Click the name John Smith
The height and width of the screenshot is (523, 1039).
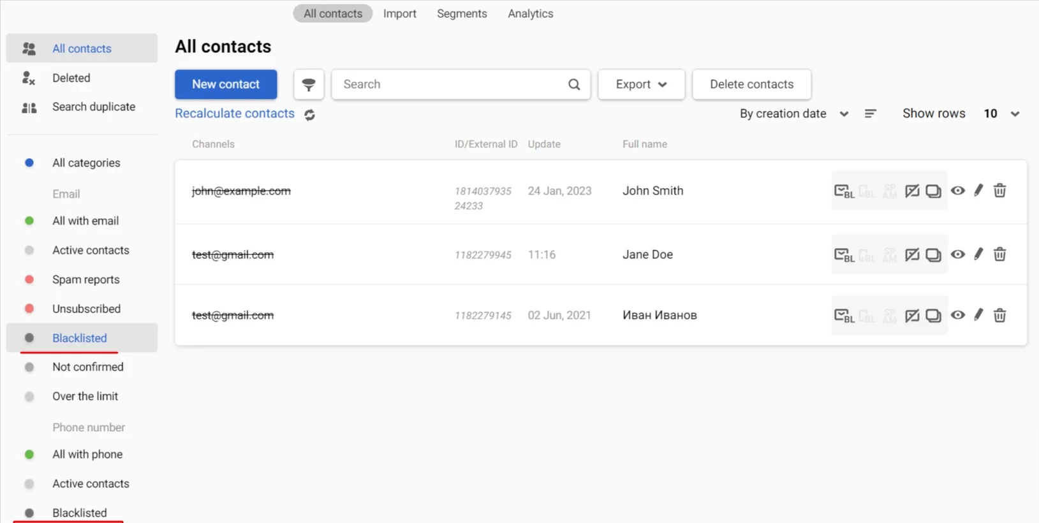pyautogui.click(x=652, y=191)
